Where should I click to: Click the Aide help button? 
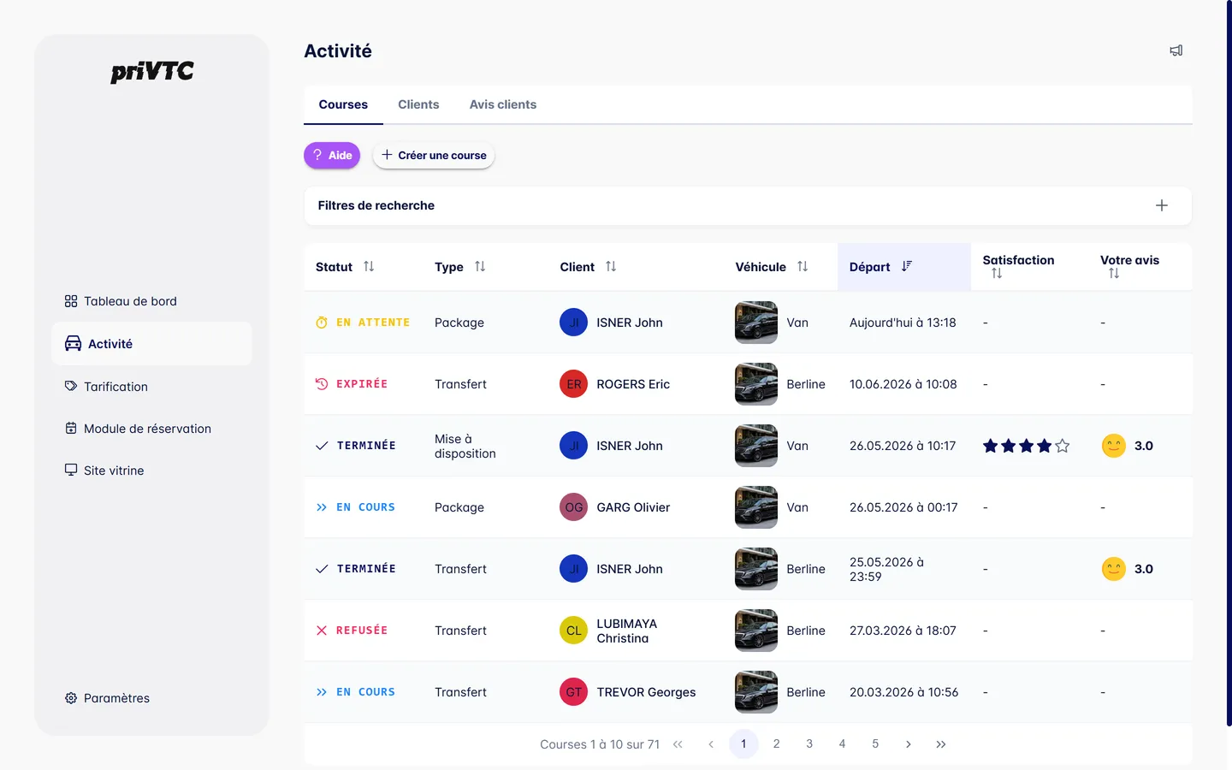332,155
